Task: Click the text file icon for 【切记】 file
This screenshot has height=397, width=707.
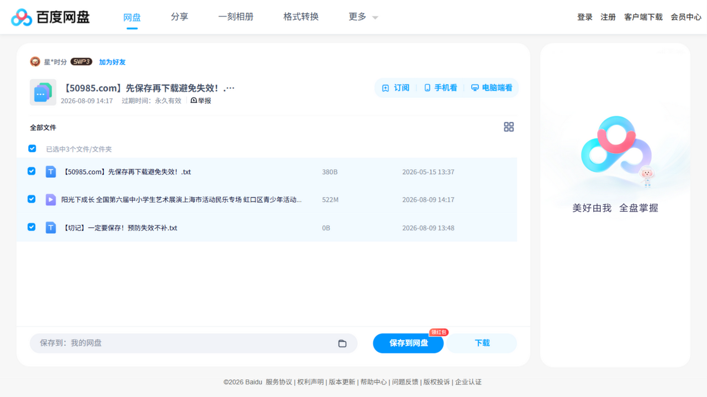Action: click(x=51, y=227)
